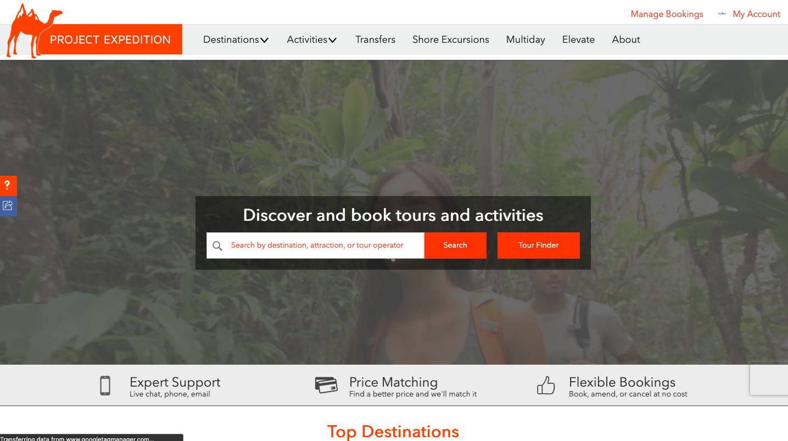Click the magnifying glass search icon
Screen dimensions: 788x441
217,245
